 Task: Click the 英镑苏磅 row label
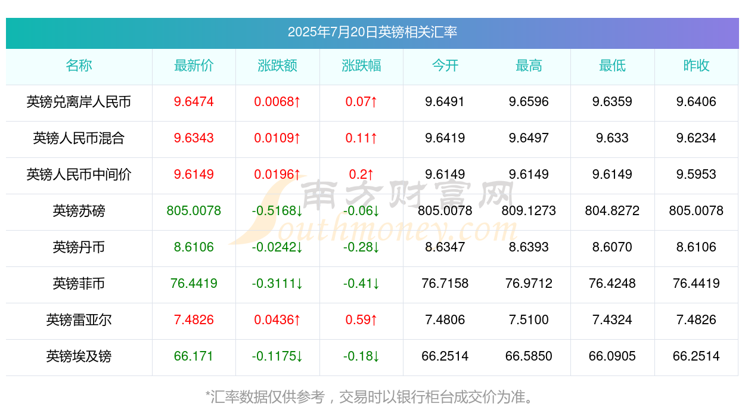coord(79,212)
